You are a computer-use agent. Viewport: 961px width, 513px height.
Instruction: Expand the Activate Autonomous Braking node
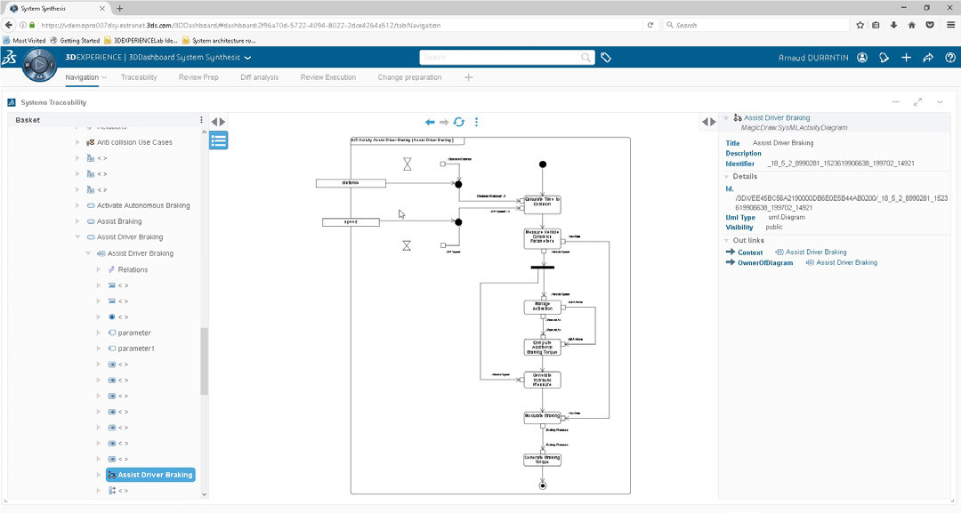77,205
